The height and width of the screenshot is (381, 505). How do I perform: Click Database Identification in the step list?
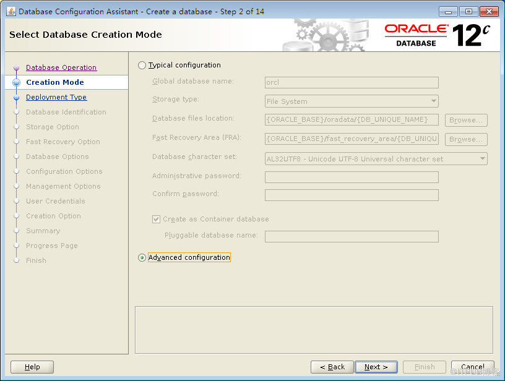coord(66,112)
